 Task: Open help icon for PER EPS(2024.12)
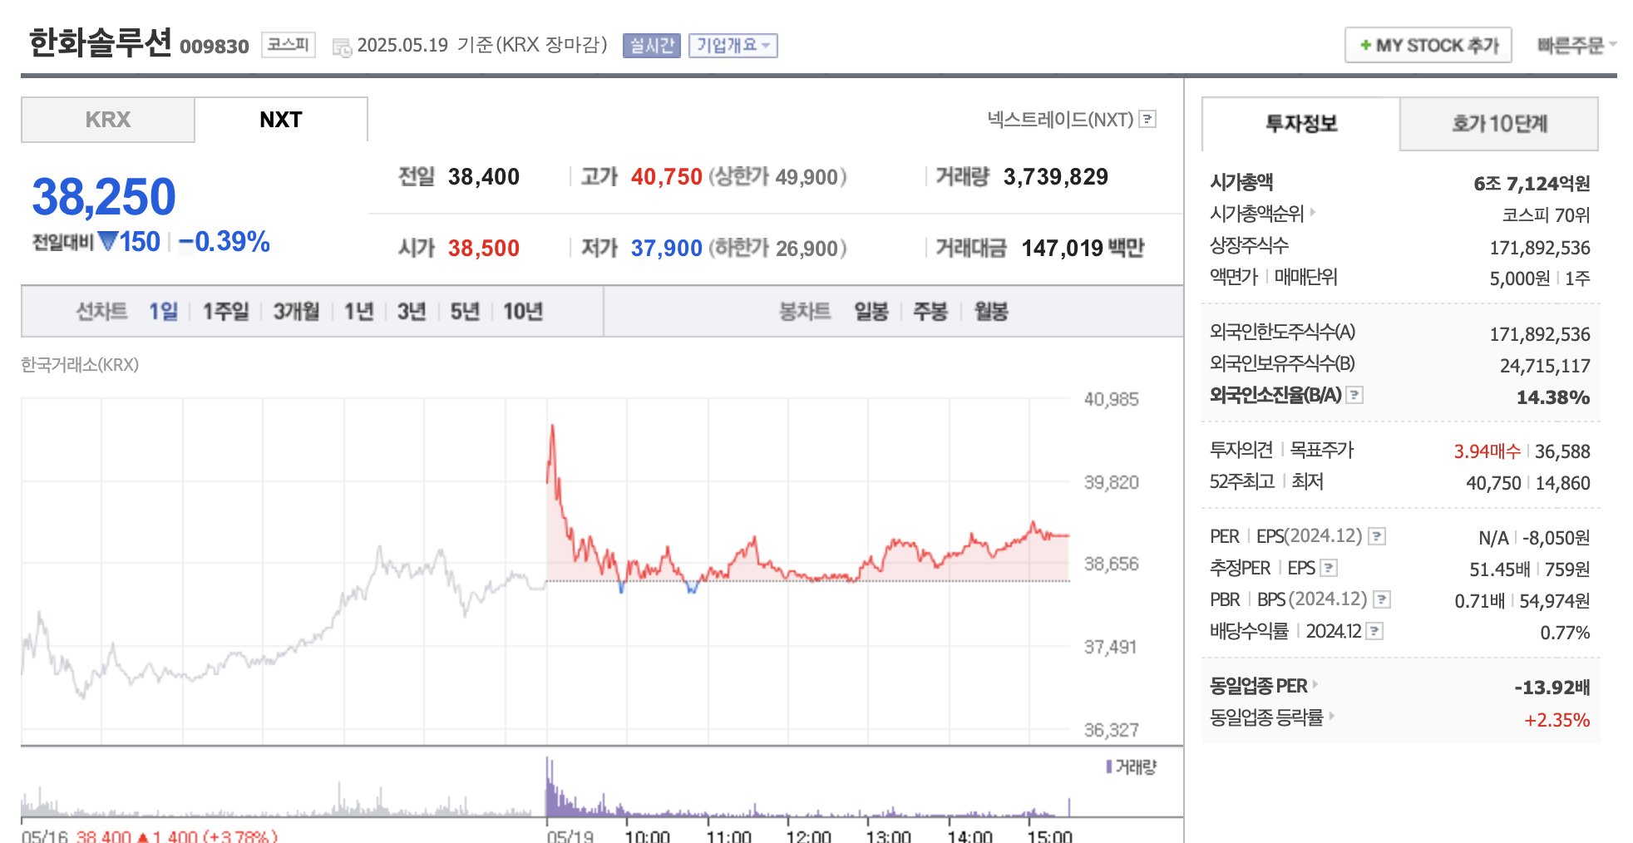[1377, 536]
